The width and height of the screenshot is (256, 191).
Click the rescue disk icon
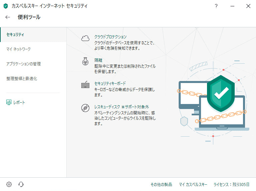(x=85, y=108)
